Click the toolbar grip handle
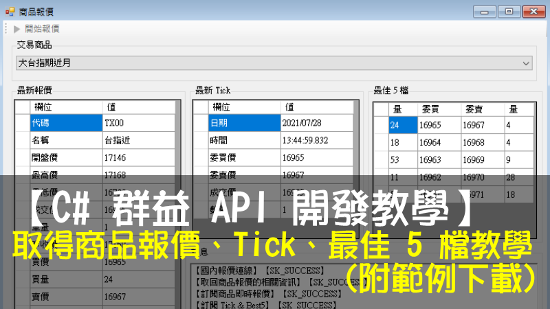This screenshot has height=309, width=550. pos(6,29)
